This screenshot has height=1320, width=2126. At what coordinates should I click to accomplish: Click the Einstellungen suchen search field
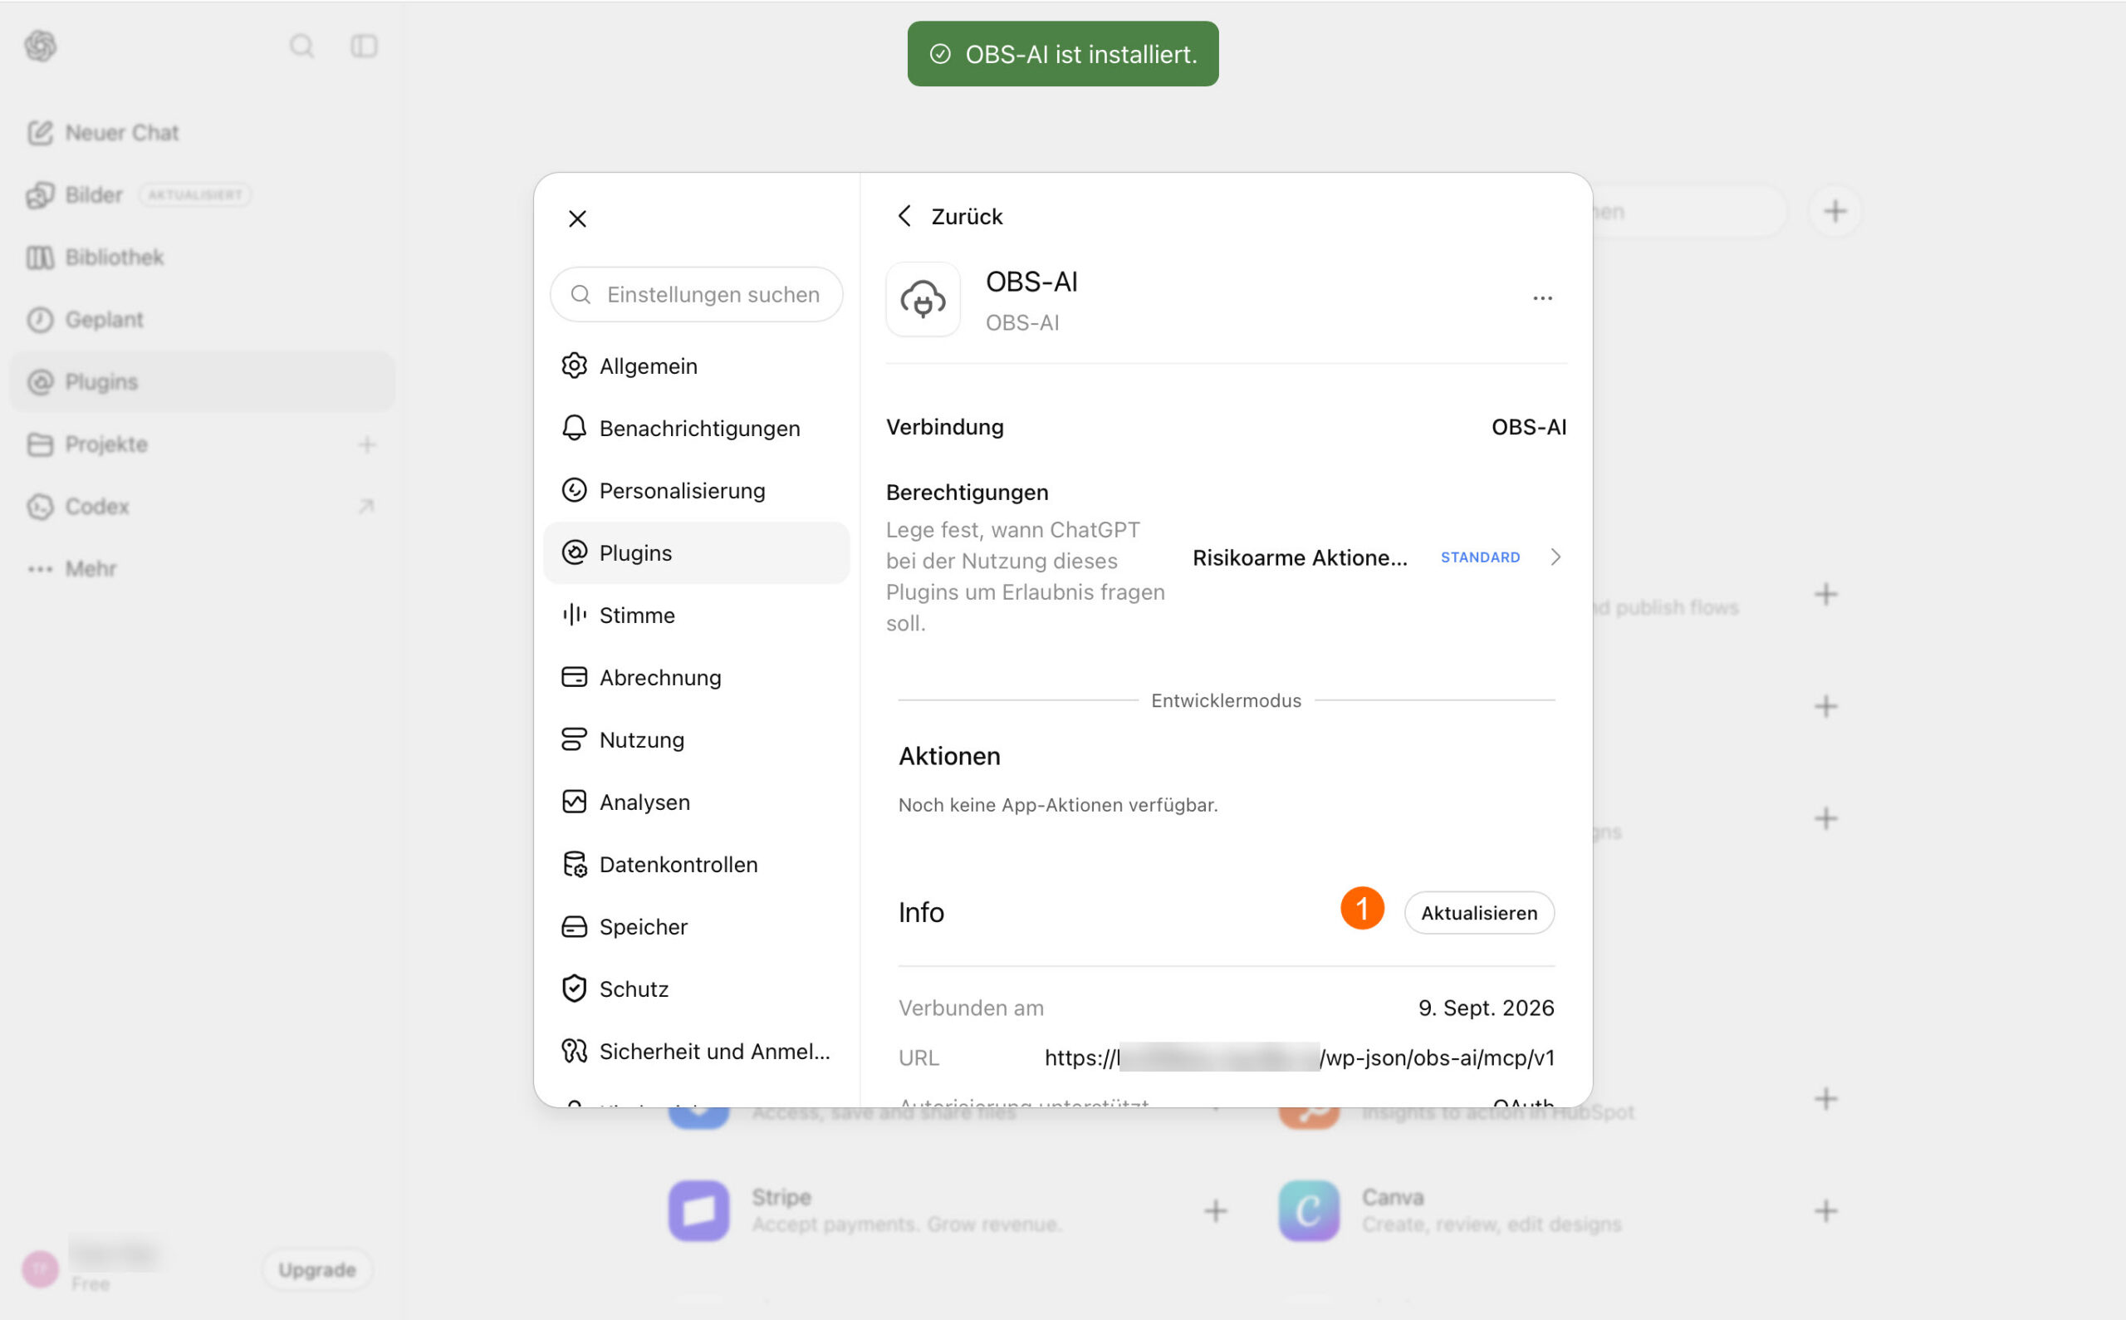(697, 294)
